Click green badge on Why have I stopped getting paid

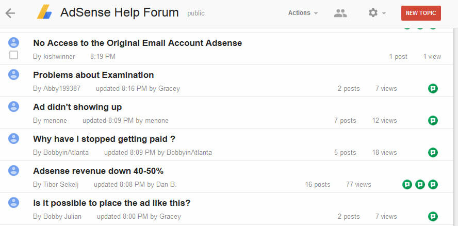tap(433, 152)
